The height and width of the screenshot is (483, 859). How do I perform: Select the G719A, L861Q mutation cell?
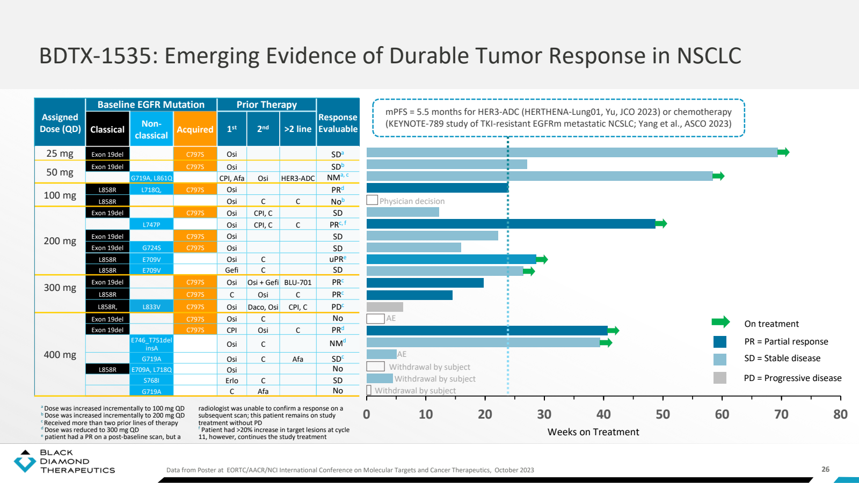151,178
